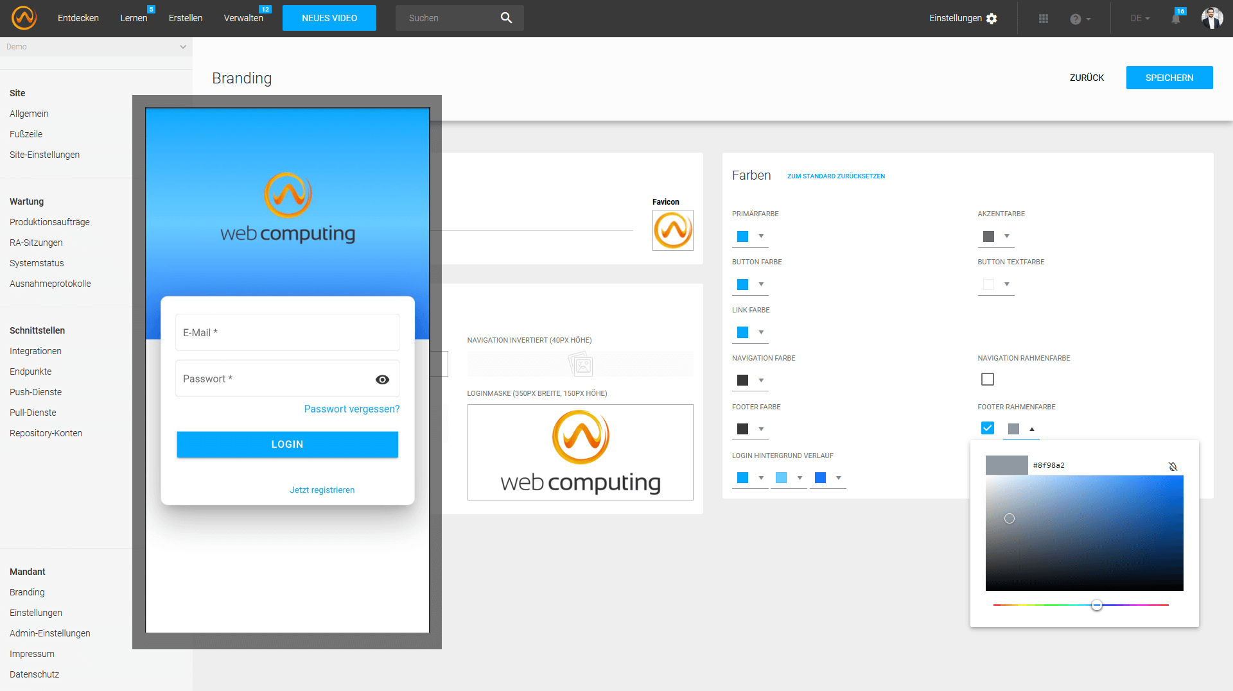This screenshot has height=691, width=1233.
Task: Click the Akzentfarbe dark gray swatch
Action: tap(988, 236)
